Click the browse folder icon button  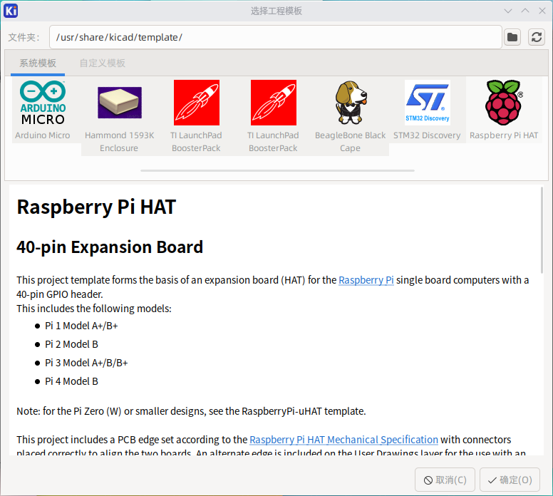(x=512, y=37)
